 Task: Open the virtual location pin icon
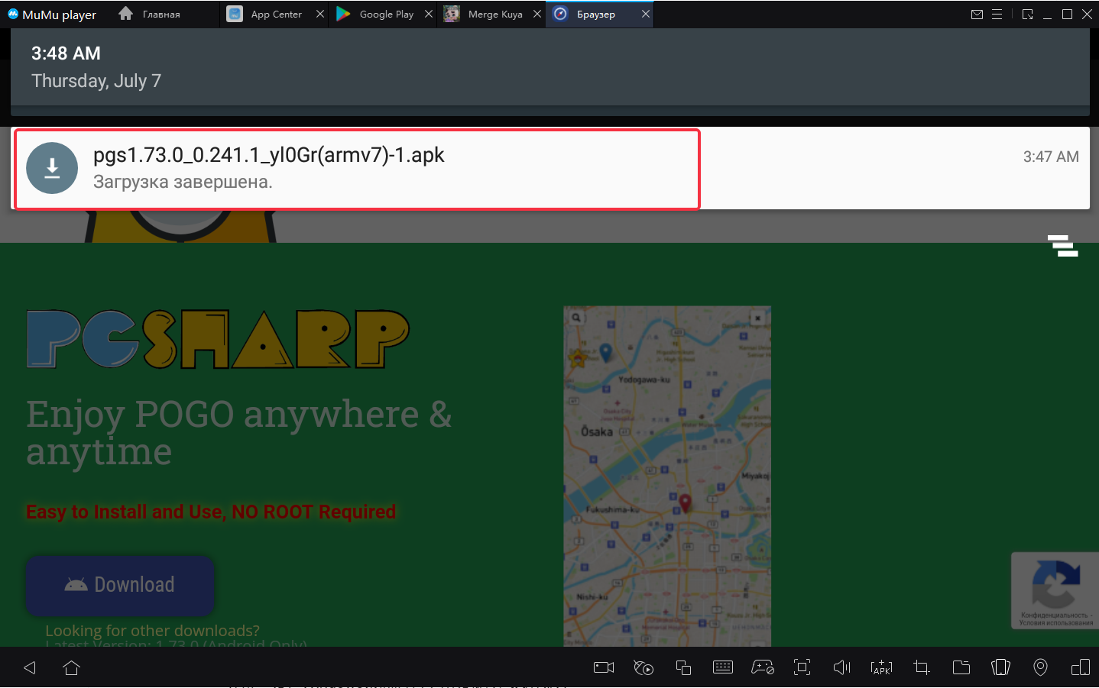pyautogui.click(x=1040, y=667)
